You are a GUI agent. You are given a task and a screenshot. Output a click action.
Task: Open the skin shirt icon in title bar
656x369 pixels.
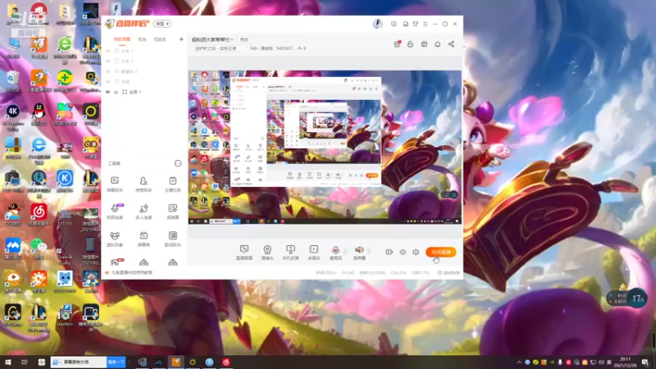point(416,24)
